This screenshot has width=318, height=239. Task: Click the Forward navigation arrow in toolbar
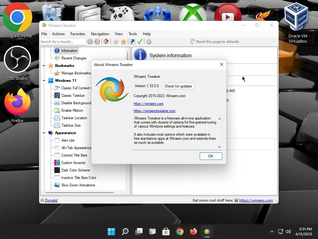97,42
